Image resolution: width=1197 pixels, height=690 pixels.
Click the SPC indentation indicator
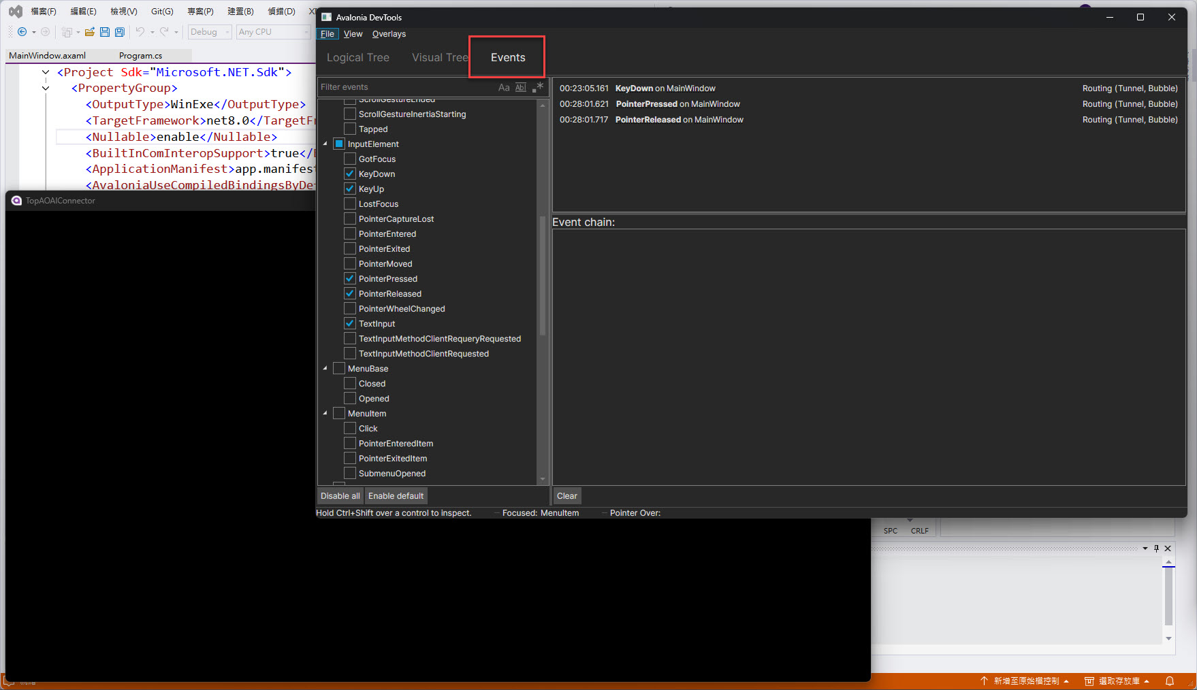tap(891, 531)
